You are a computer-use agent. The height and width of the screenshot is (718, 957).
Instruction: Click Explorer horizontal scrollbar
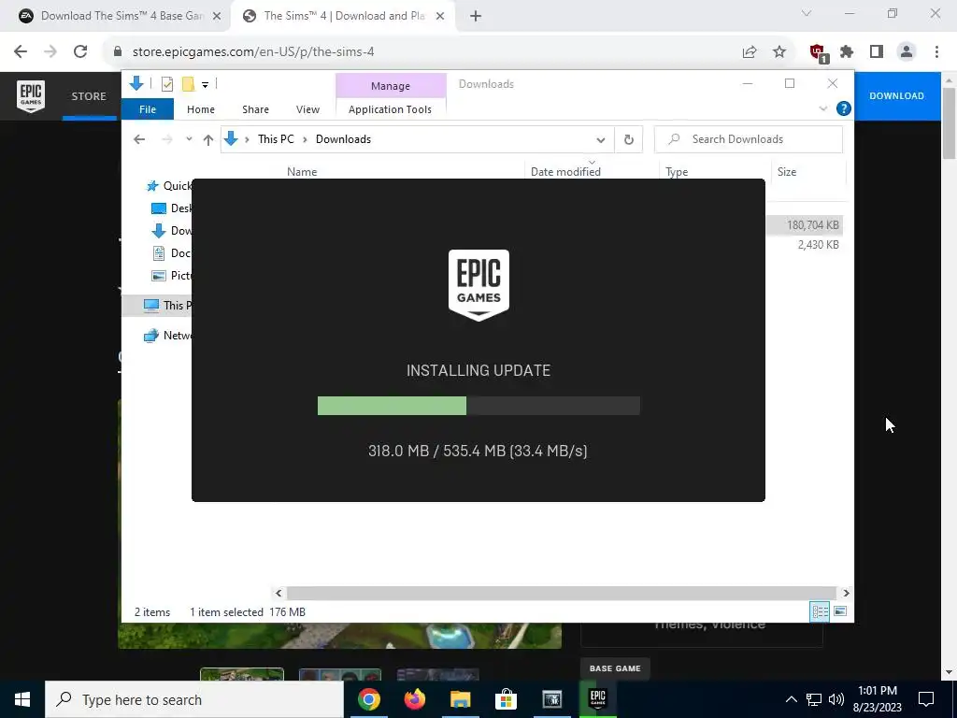click(x=562, y=593)
